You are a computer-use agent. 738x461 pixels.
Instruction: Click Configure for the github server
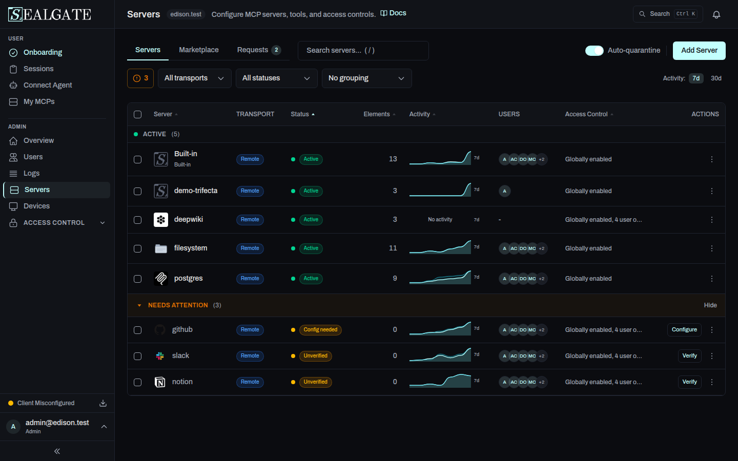(x=684, y=330)
